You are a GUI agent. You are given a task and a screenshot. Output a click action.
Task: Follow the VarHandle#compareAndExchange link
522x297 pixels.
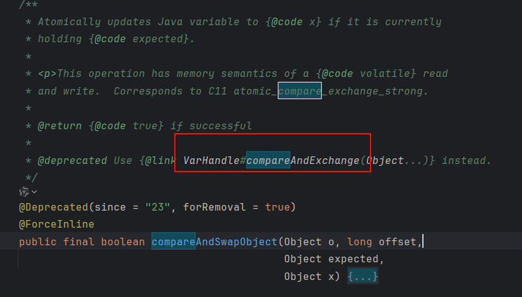click(x=271, y=161)
